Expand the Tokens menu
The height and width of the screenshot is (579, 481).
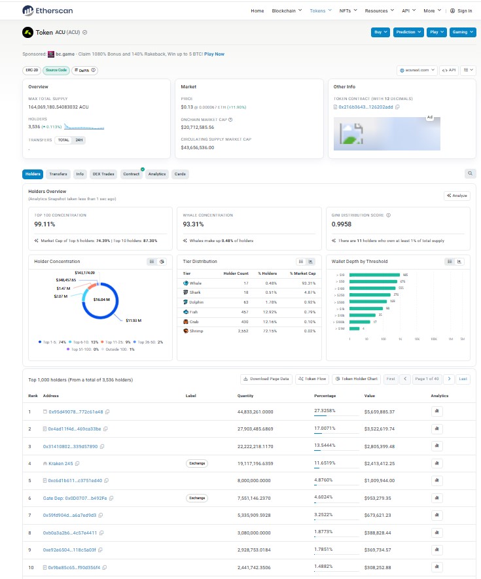pos(321,10)
